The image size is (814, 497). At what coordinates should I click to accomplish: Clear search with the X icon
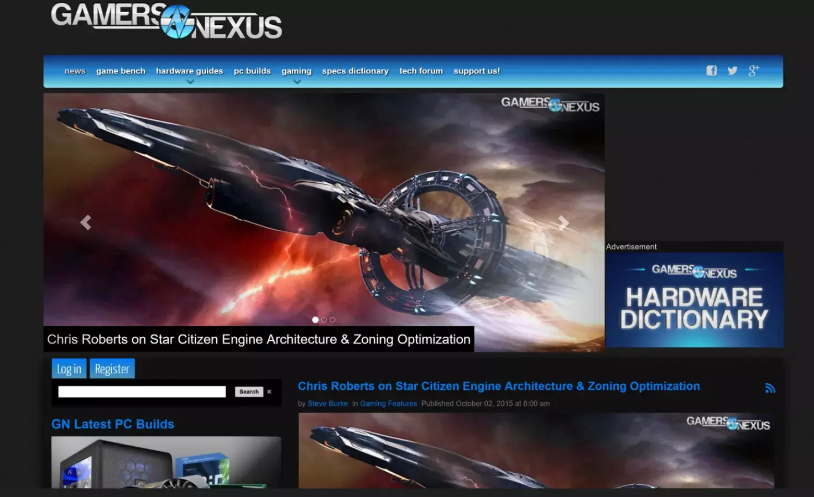(x=269, y=392)
